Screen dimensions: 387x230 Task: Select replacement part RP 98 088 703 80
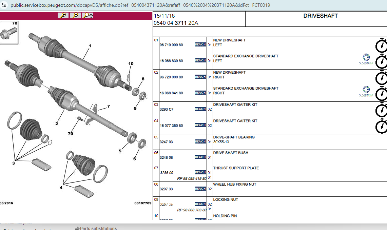(x=192, y=210)
